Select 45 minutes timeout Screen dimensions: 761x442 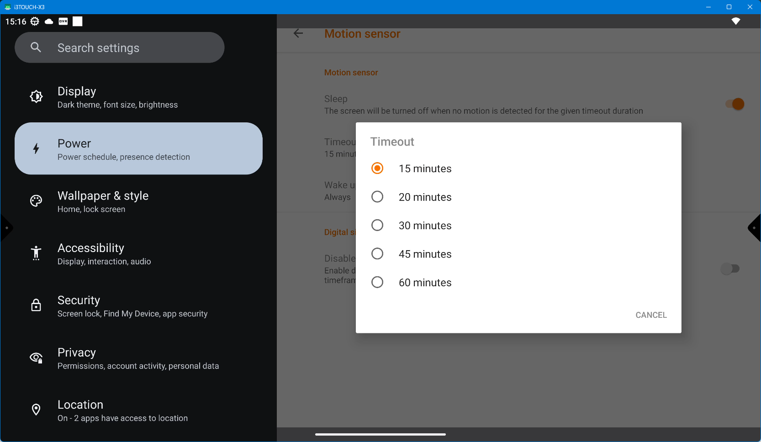[377, 254]
